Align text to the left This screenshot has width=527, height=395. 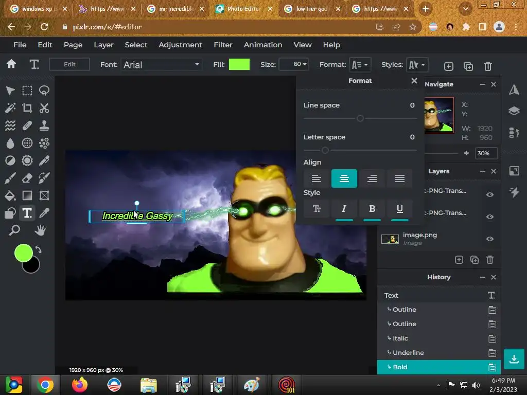pyautogui.click(x=317, y=178)
